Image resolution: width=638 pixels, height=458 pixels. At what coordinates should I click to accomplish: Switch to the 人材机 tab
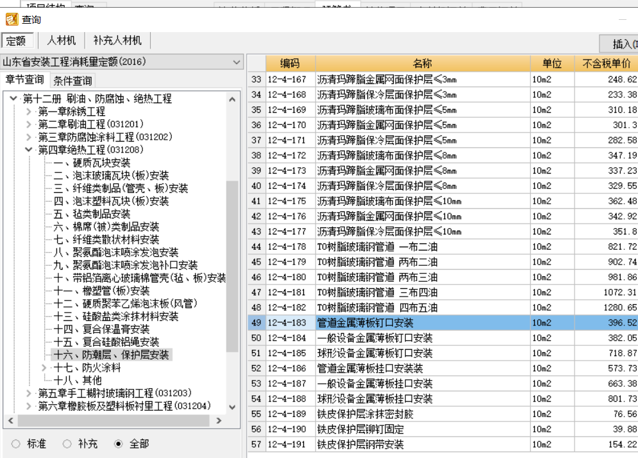[x=61, y=40]
